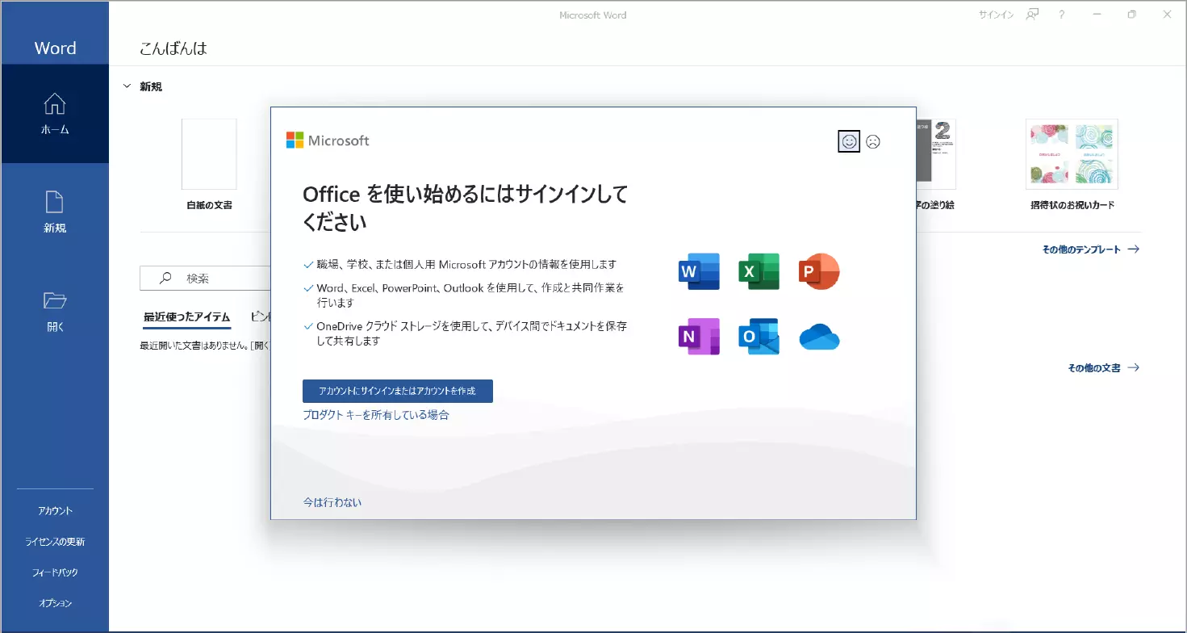Viewport: 1187px width, 633px height.
Task: Click the Outlook app icon in dialog
Action: click(759, 336)
